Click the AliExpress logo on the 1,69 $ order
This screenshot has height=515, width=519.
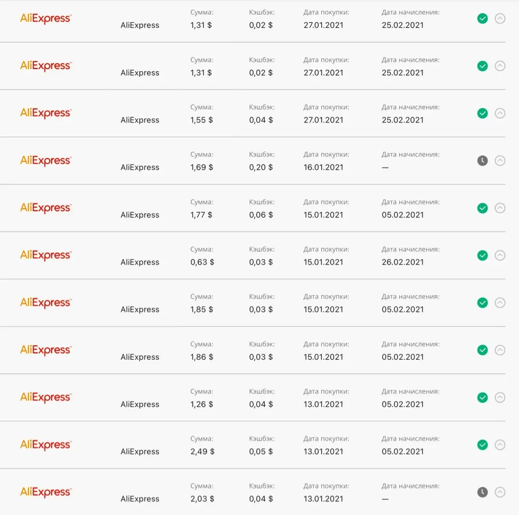point(46,161)
